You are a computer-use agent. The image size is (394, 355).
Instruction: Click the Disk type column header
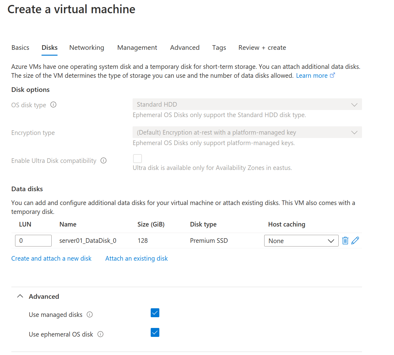coord(203,224)
